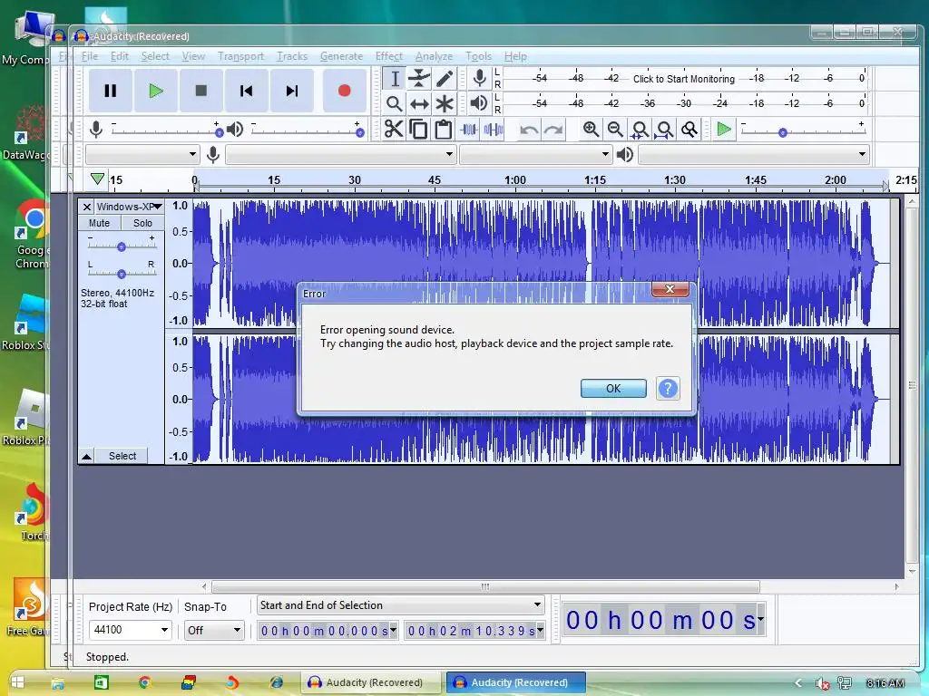Image resolution: width=929 pixels, height=696 pixels.
Task: Close the Windows-XP track with X
Action: 87,207
